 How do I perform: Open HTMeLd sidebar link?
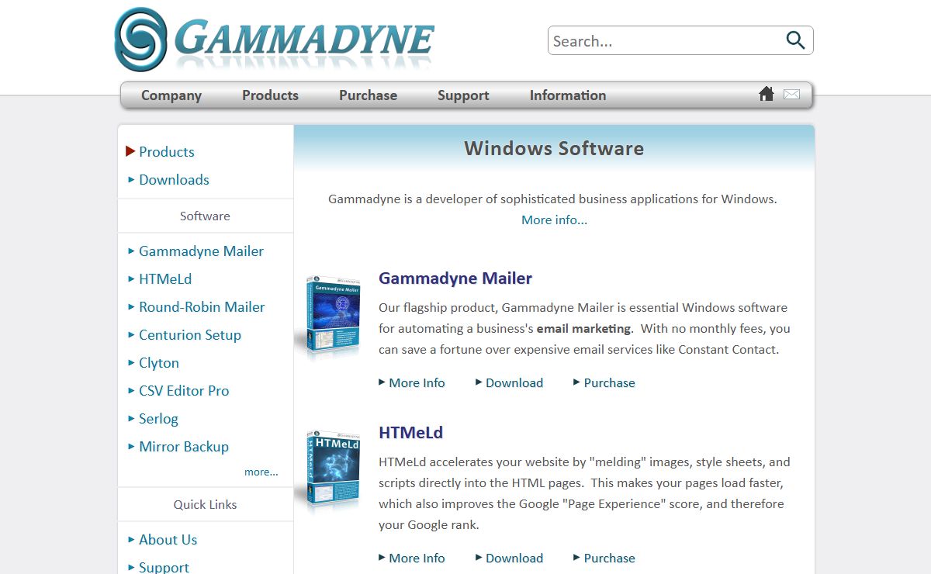(x=165, y=279)
